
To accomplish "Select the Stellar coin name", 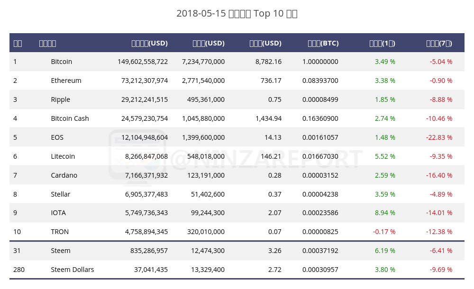I will tap(61, 194).
